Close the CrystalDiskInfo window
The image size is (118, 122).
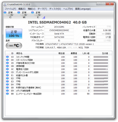coord(110,4)
